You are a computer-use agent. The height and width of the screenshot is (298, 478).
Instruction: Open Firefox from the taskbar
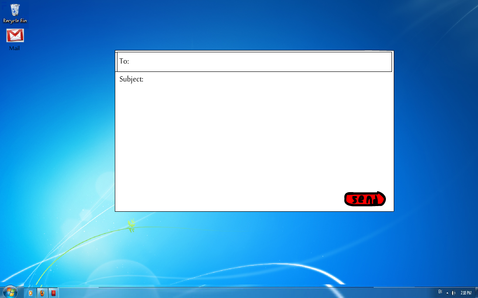(x=42, y=293)
